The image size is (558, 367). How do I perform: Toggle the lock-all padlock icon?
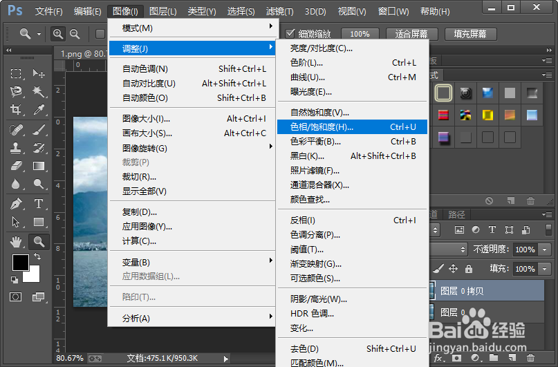pyautogui.click(x=469, y=268)
